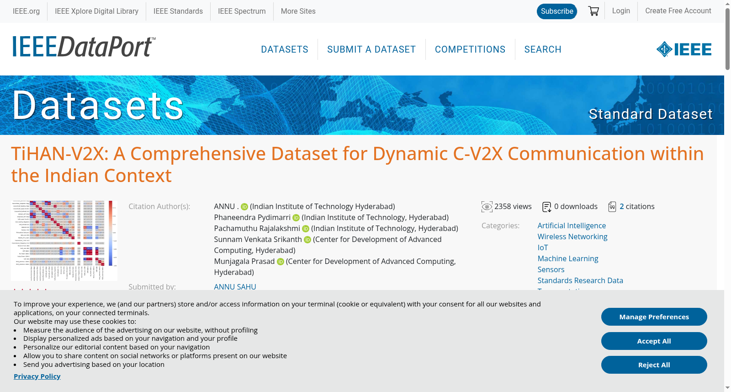Click the Login link
Viewport: 731px width, 392px height.
click(x=621, y=11)
